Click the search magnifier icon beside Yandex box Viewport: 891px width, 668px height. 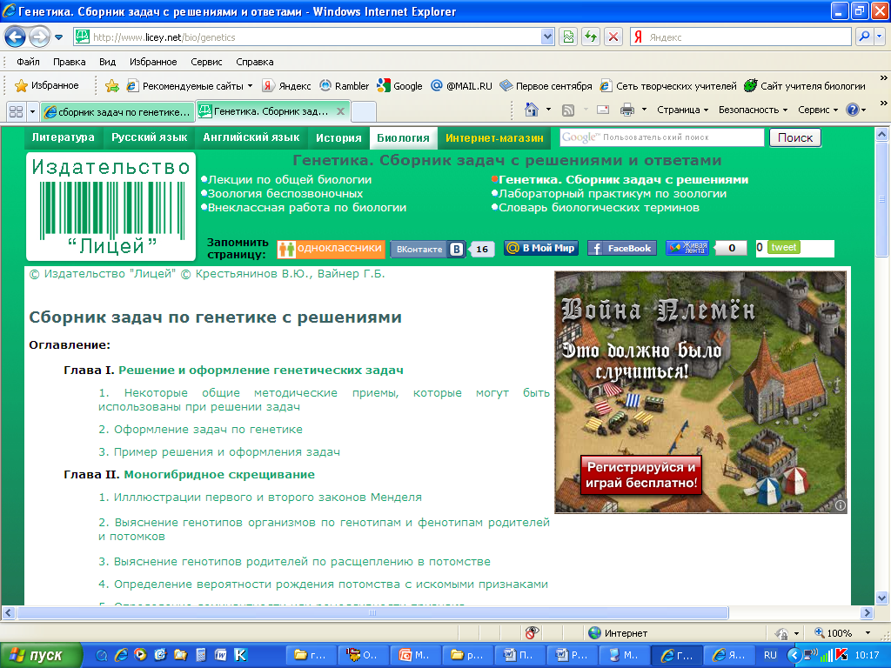(x=864, y=37)
